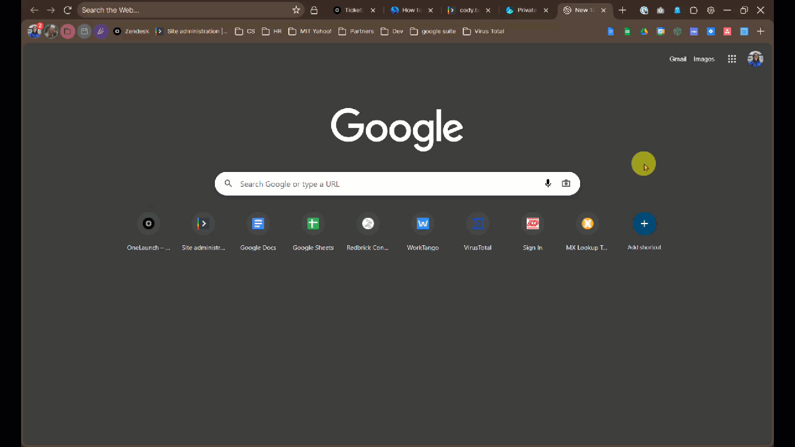This screenshot has width=795, height=447.
Task: Click inside the Google search field
Action: (385, 184)
